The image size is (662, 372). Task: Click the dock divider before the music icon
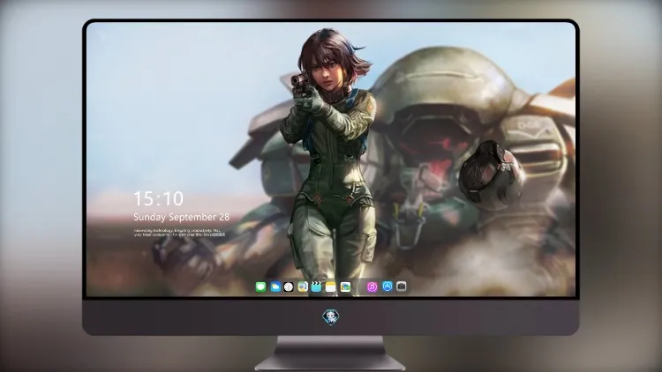point(359,286)
